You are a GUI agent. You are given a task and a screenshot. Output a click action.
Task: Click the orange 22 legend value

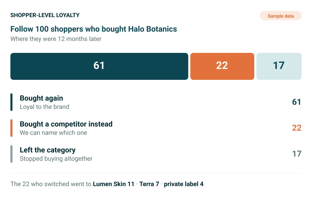point(297,128)
